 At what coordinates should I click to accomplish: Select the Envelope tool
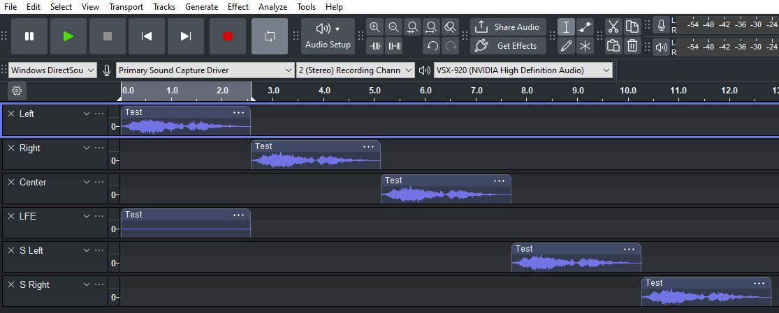pos(585,27)
